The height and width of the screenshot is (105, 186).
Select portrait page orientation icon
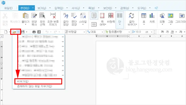(94, 15)
